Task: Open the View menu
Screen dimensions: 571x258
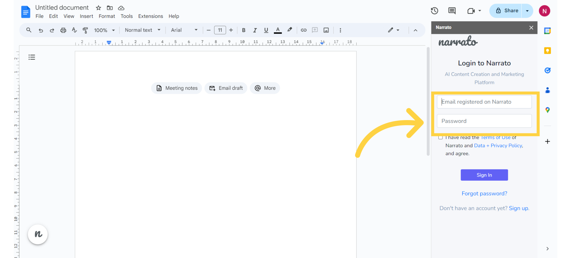Action: click(x=69, y=16)
